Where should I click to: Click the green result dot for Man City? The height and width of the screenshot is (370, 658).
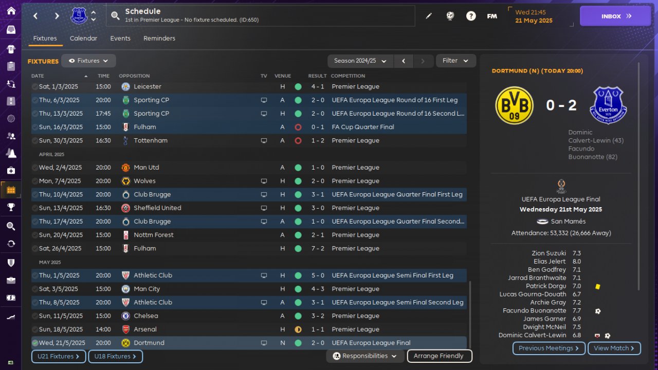pyautogui.click(x=298, y=289)
